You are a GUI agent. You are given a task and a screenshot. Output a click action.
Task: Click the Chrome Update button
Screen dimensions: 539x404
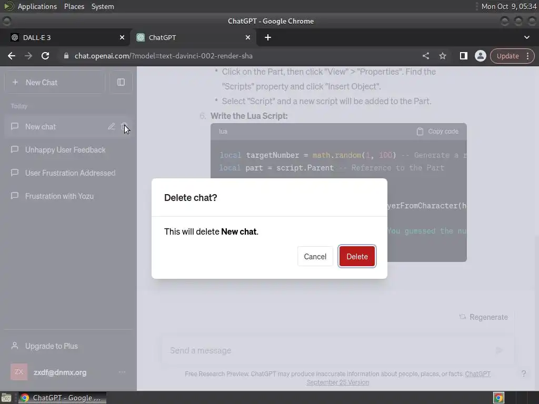pyautogui.click(x=508, y=56)
